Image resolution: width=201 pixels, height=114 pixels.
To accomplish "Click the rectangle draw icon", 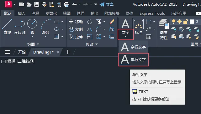I will (57, 22).
